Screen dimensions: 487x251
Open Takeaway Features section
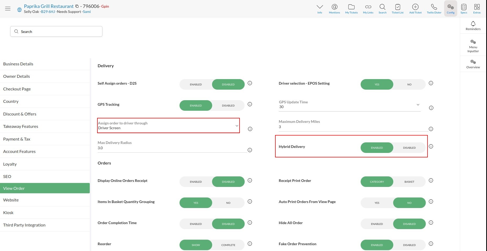coord(45,127)
